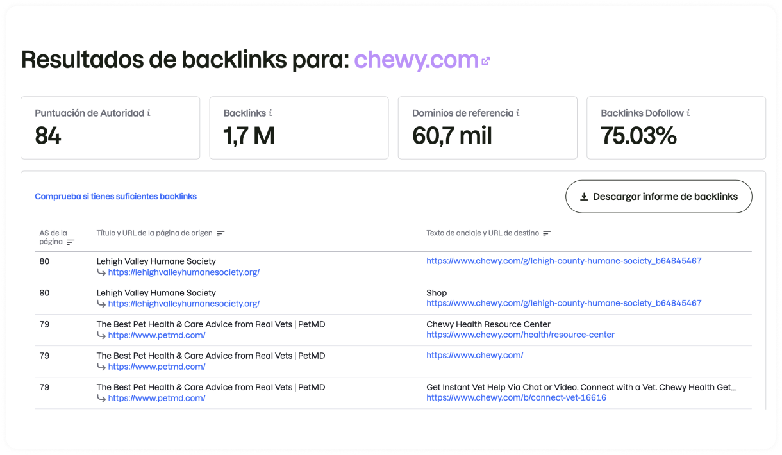Click Texto de anclaje y URL de destino header
The image size is (782, 455).
[483, 233]
